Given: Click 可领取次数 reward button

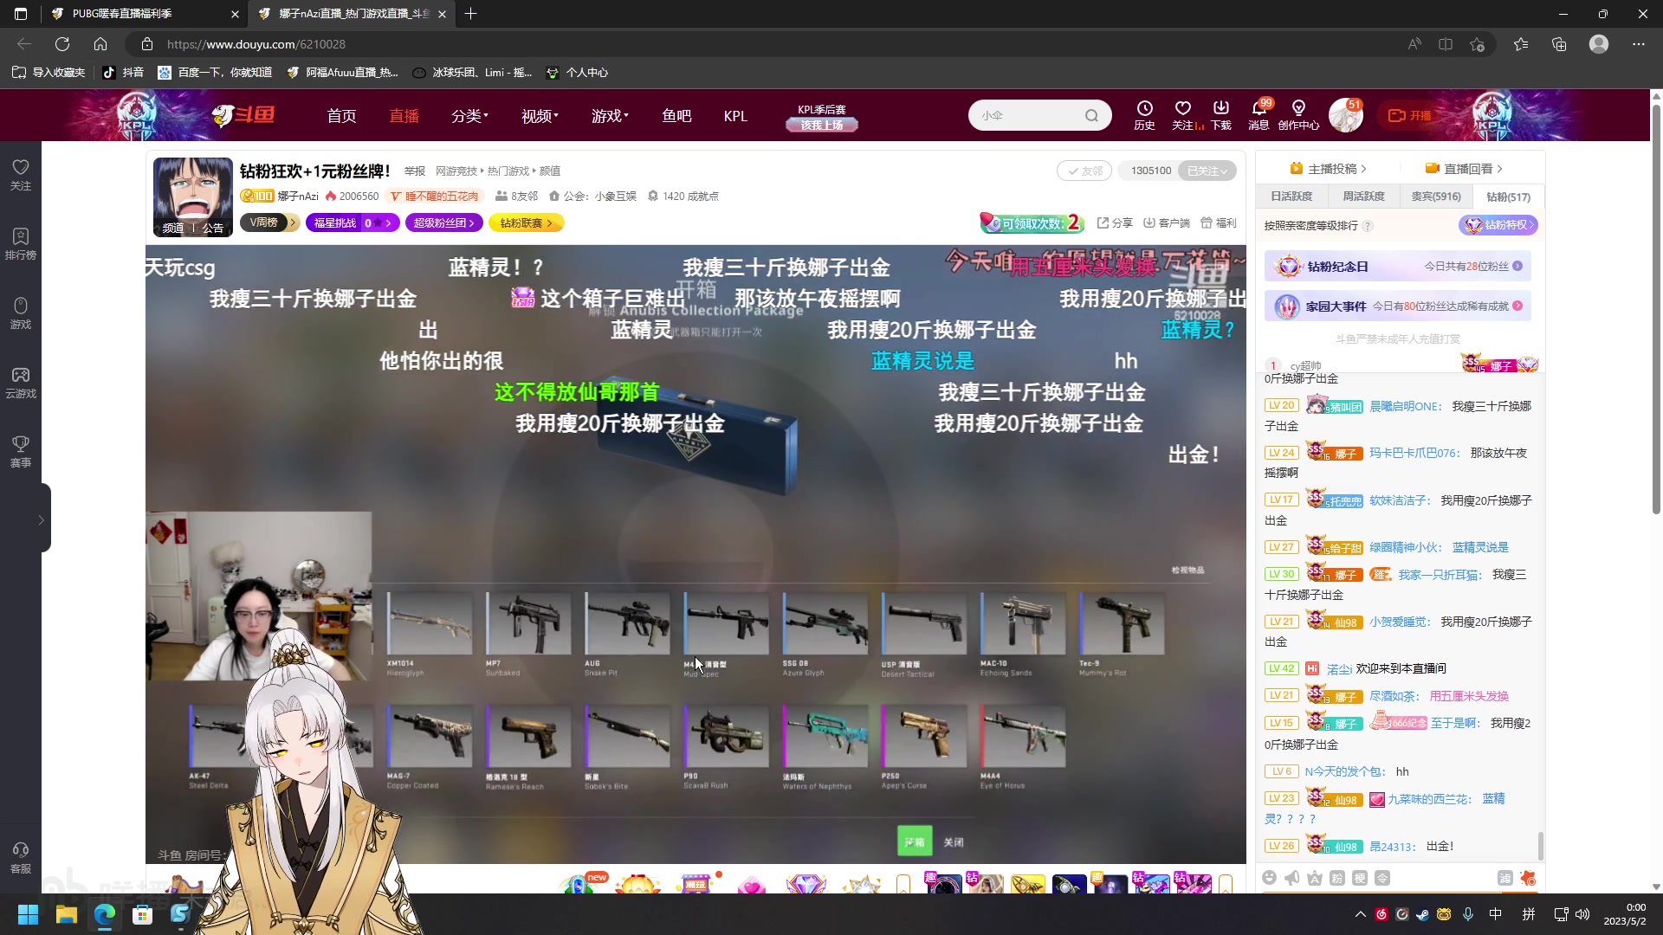Looking at the screenshot, I should tap(1032, 222).
